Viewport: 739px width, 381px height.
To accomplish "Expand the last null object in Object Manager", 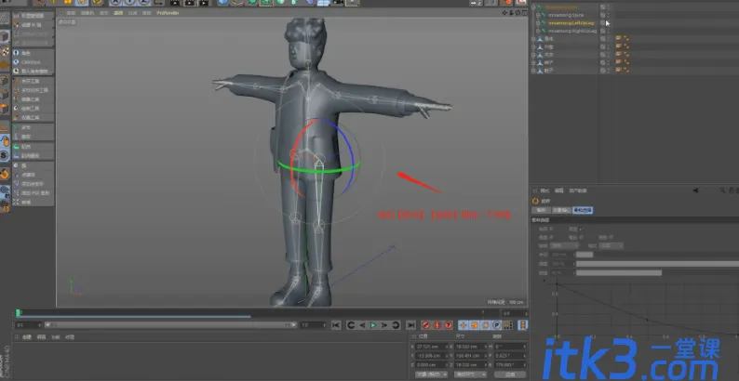I will [533, 71].
